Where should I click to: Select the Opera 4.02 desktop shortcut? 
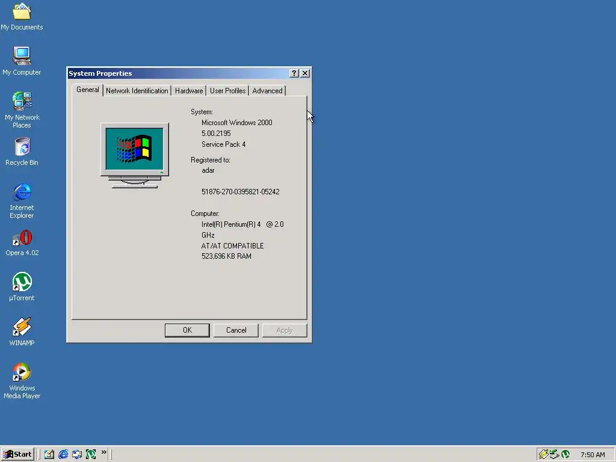coord(22,242)
